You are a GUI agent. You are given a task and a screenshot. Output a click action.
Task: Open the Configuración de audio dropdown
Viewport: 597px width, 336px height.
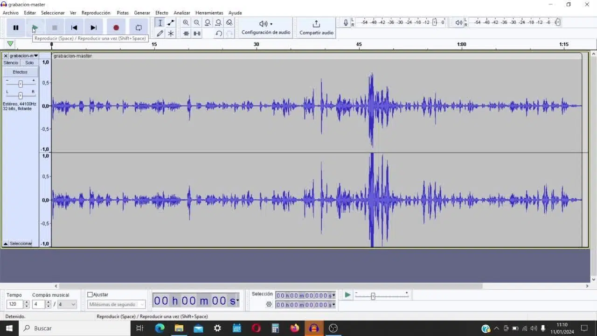[x=266, y=27]
